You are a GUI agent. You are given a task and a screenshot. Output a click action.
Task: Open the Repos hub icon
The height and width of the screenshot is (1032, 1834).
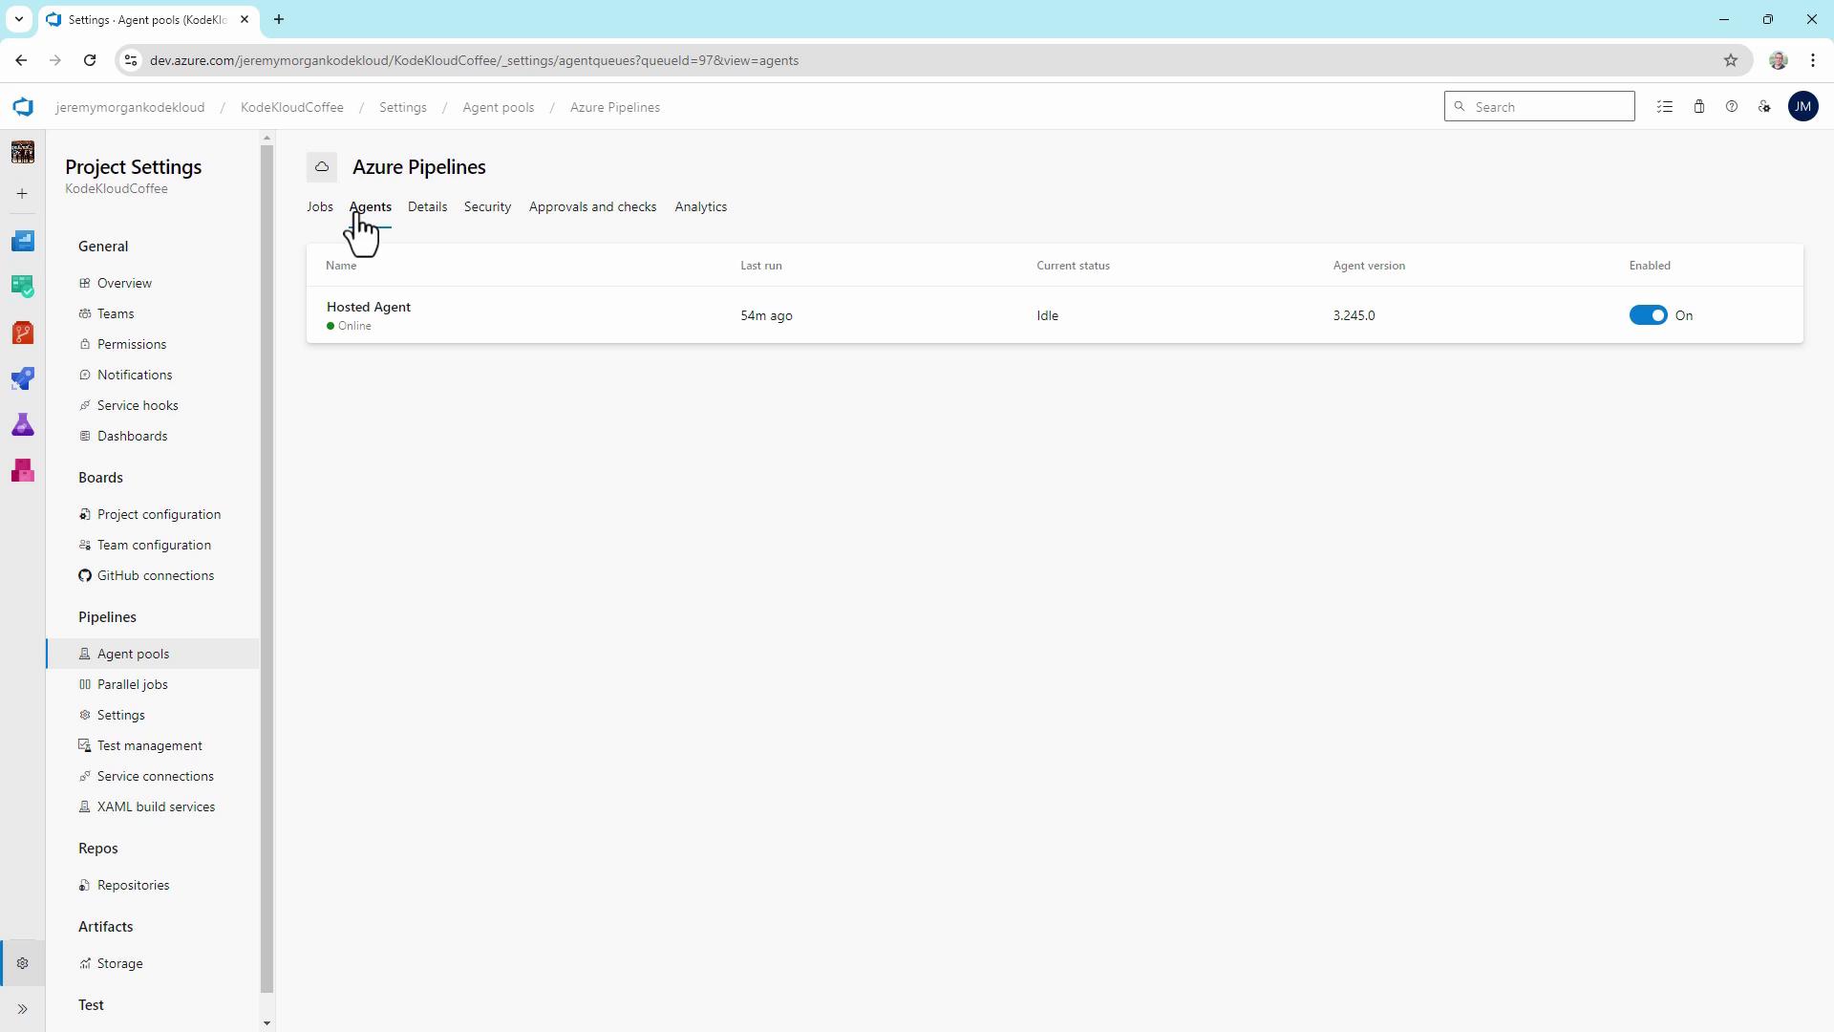point(23,333)
